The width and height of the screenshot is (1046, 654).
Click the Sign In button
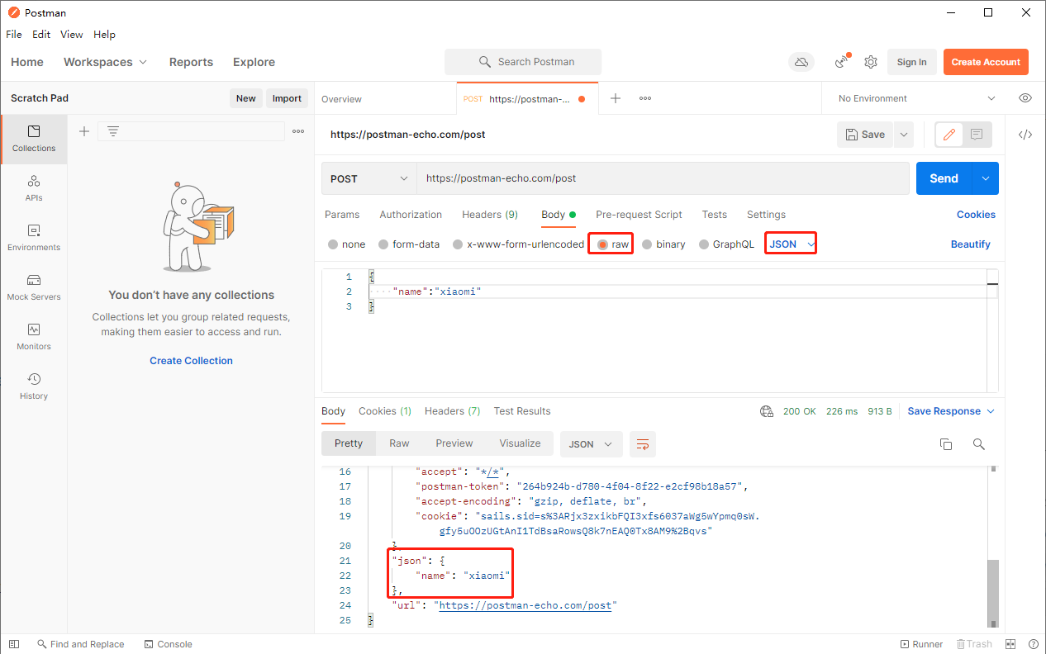click(911, 62)
